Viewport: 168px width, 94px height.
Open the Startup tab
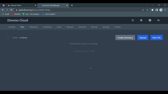[x=94, y=27]
